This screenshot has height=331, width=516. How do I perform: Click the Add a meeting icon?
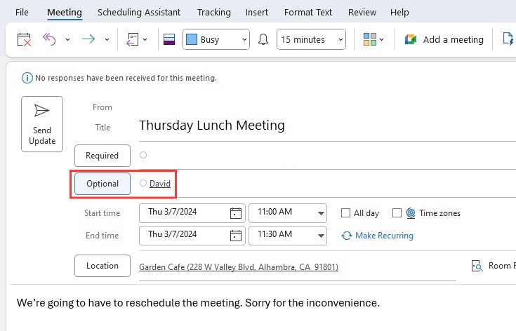pos(411,39)
